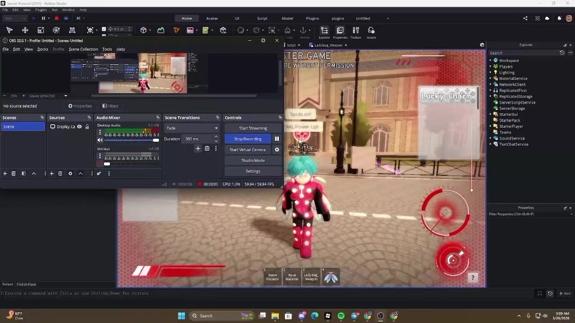Open Studio notifications bell

point(559,18)
